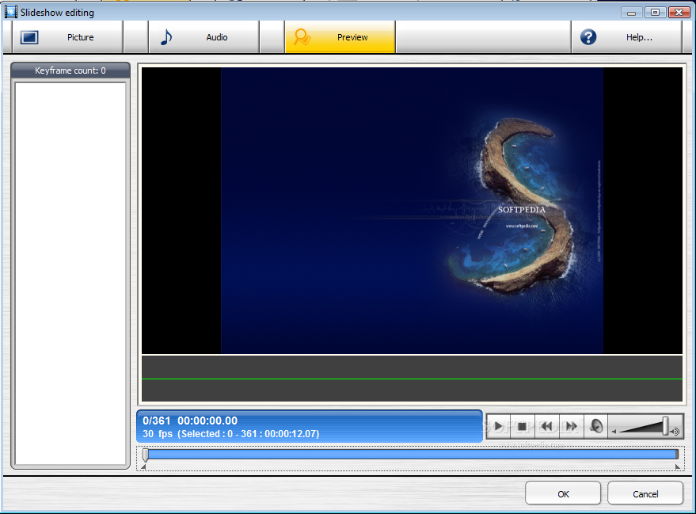Click the selection start marker triangle
The image size is (696, 514).
[143, 467]
